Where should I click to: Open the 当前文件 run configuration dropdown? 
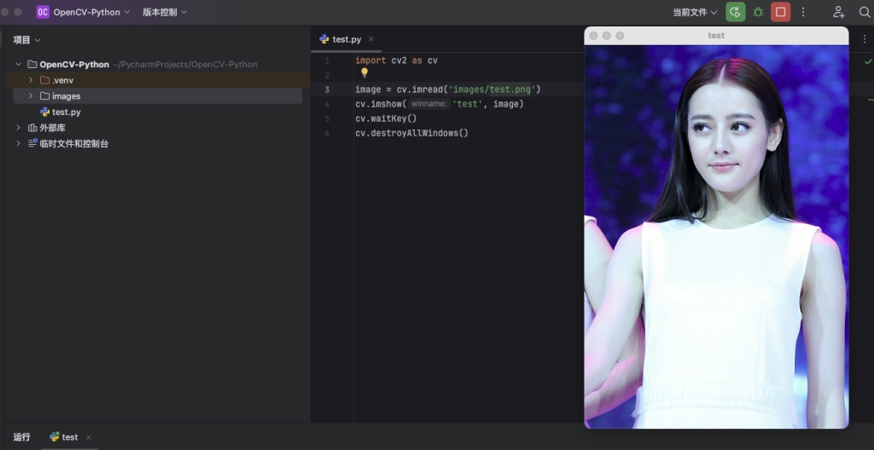tap(695, 12)
